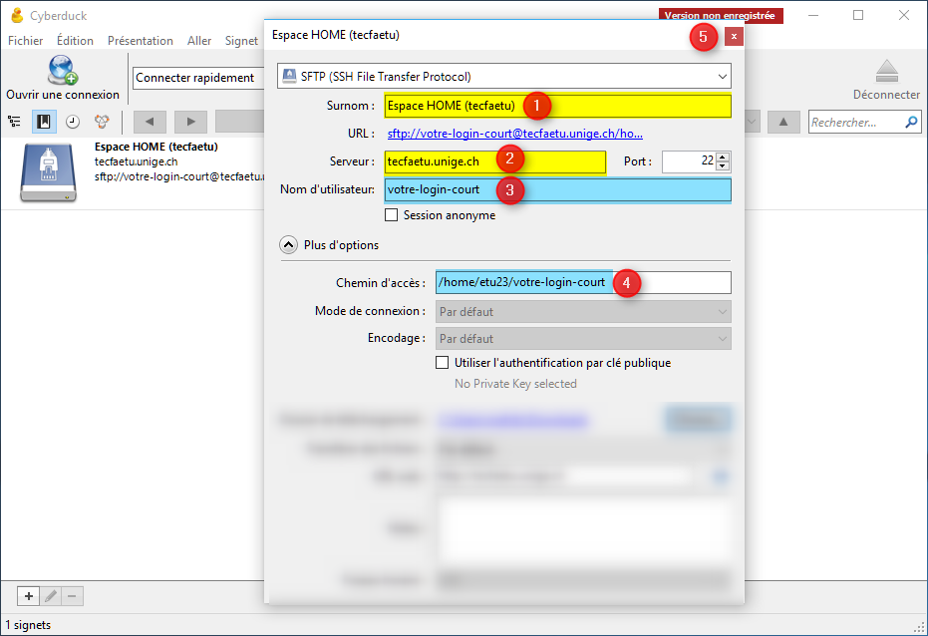Viewport: 928px width, 636px height.
Task: Open Encodage dropdown
Action: (x=583, y=338)
